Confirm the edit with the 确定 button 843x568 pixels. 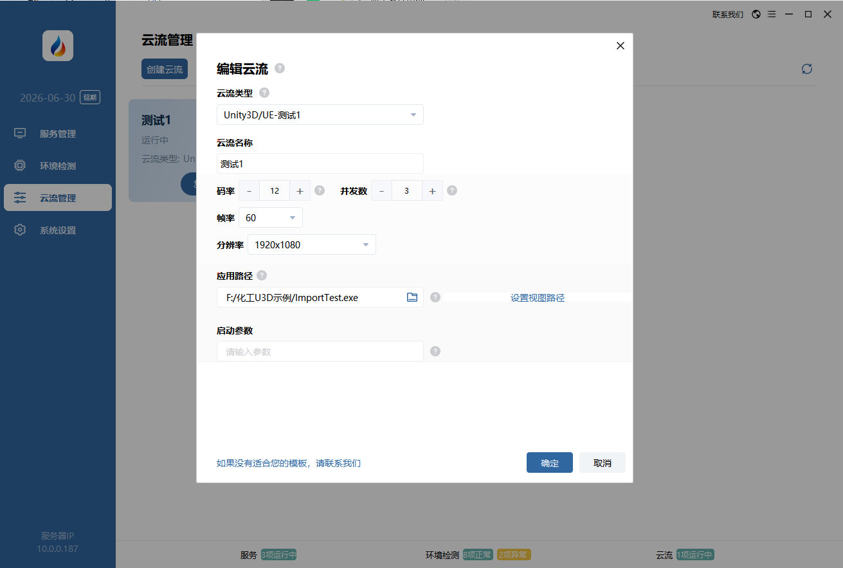[x=549, y=463]
